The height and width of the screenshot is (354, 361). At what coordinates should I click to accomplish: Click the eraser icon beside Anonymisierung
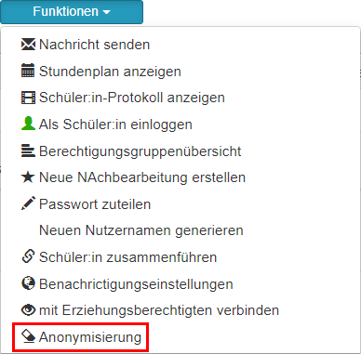28,336
